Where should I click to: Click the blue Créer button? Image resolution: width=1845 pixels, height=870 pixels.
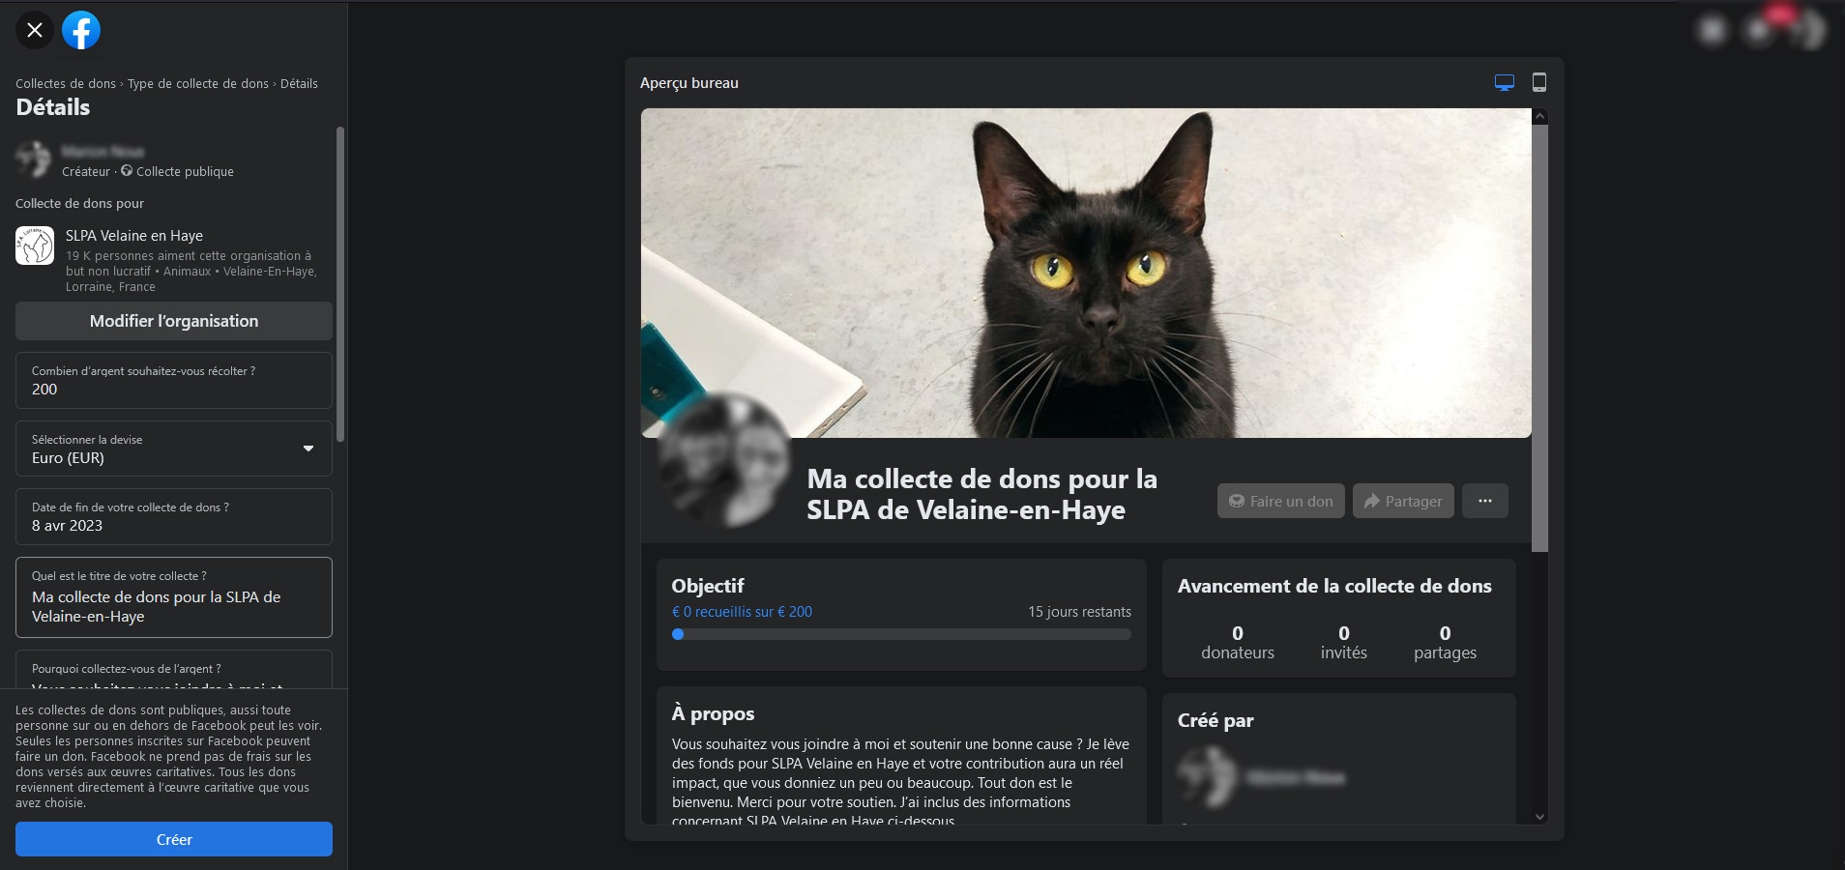click(x=174, y=839)
